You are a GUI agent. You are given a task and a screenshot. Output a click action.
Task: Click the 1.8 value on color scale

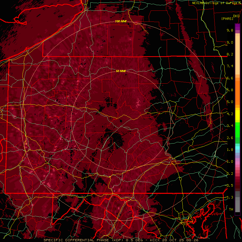click(x=230, y=150)
